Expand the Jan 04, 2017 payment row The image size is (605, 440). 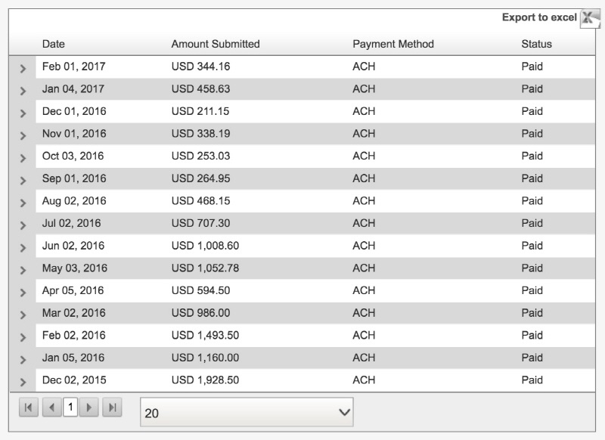tap(23, 91)
